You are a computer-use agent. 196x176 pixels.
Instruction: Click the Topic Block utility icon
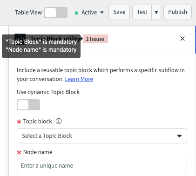point(20,39)
